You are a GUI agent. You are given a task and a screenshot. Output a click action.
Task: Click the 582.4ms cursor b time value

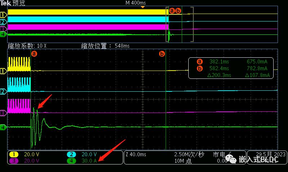[x=219, y=68]
